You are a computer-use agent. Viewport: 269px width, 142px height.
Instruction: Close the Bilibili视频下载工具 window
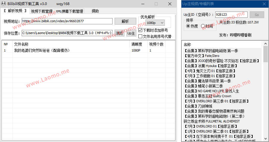point(170,4)
